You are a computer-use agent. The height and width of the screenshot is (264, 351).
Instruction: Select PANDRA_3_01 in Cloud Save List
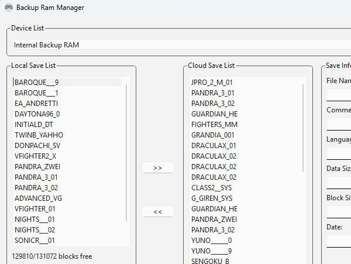[244, 92]
